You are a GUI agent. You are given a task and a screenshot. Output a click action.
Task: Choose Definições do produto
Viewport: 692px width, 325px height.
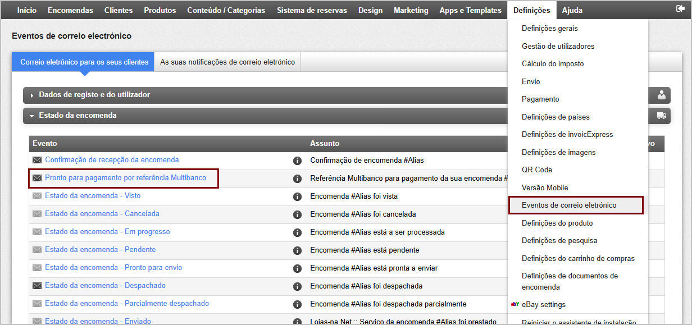pos(557,223)
